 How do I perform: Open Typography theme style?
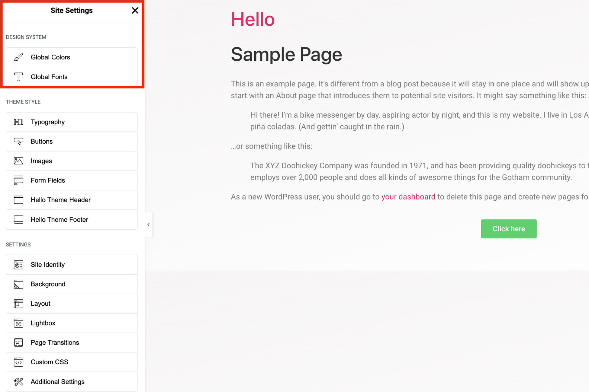coord(72,122)
